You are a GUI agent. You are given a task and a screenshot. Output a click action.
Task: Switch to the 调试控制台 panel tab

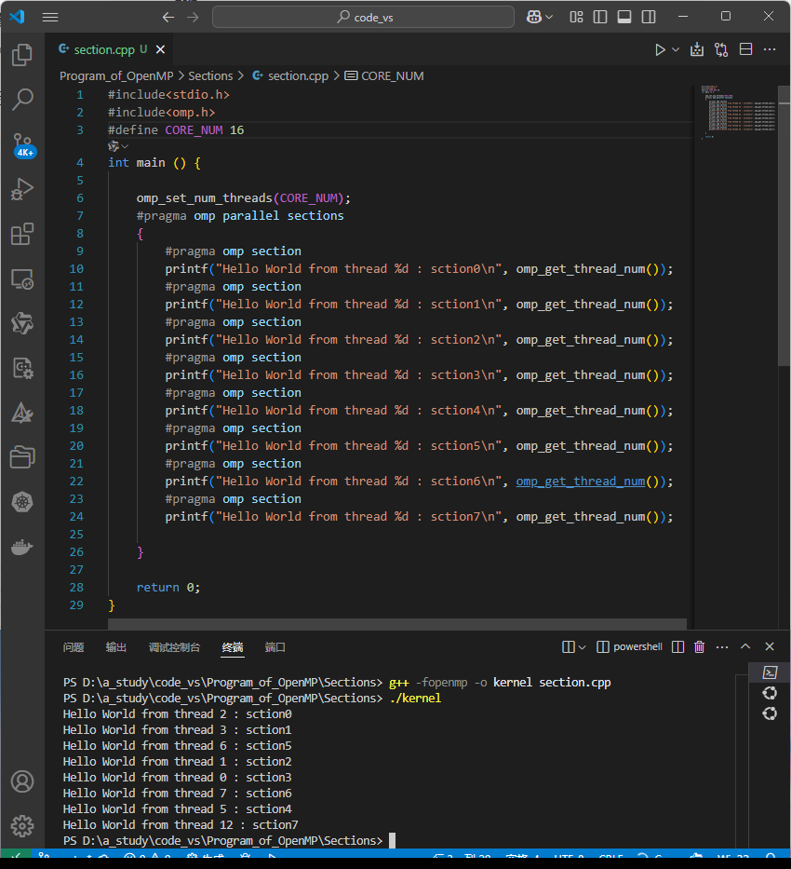[x=174, y=647]
